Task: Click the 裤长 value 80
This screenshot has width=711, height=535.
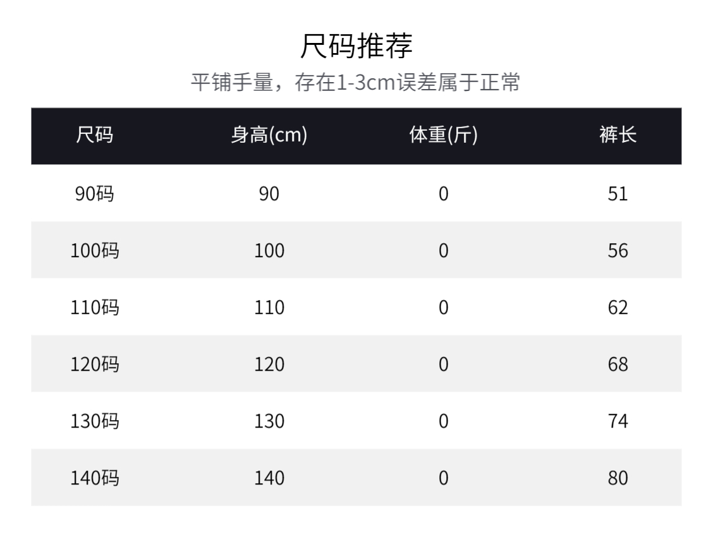Action: (x=617, y=478)
